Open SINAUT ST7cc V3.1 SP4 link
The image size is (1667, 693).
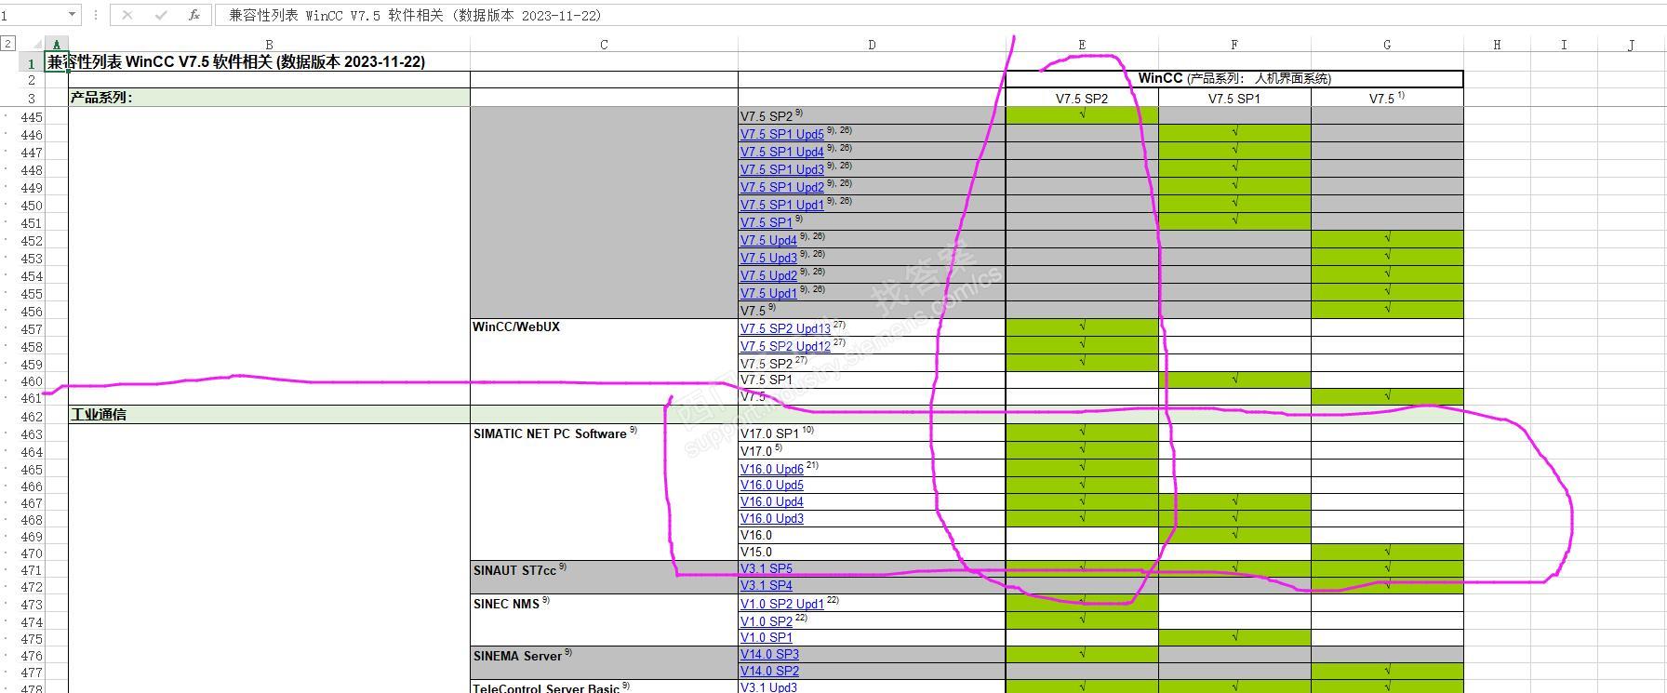click(x=767, y=585)
